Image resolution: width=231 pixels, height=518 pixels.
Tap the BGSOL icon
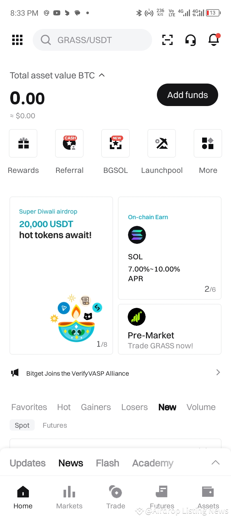116,143
